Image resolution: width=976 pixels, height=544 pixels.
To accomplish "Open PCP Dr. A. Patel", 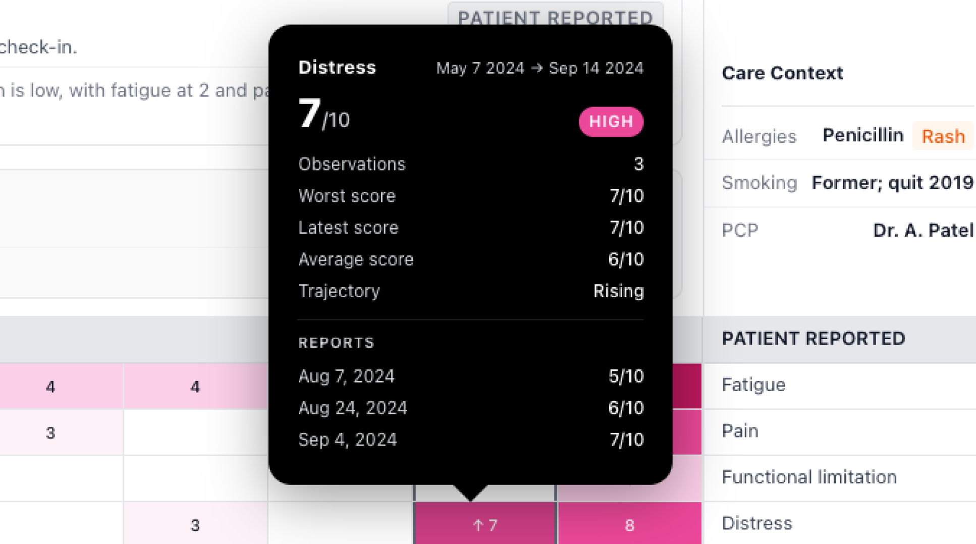I will (x=923, y=230).
